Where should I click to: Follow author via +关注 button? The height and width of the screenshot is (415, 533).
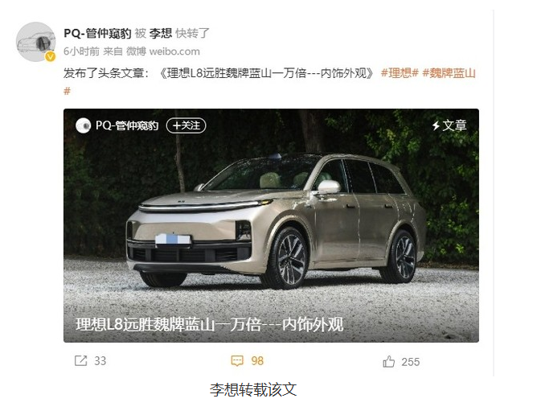[186, 125]
